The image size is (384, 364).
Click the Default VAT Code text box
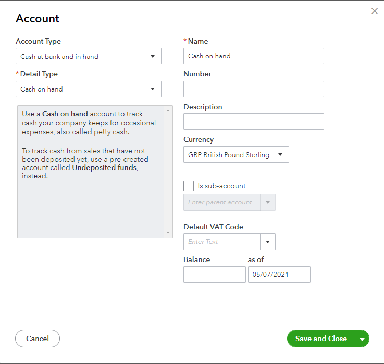(x=222, y=242)
